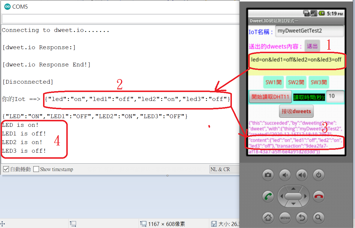Tap the 接收dweets button
The width and height of the screenshot is (355, 228).
click(x=296, y=111)
